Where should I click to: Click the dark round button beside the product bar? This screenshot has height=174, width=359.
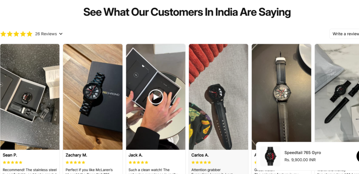[x=358, y=156]
